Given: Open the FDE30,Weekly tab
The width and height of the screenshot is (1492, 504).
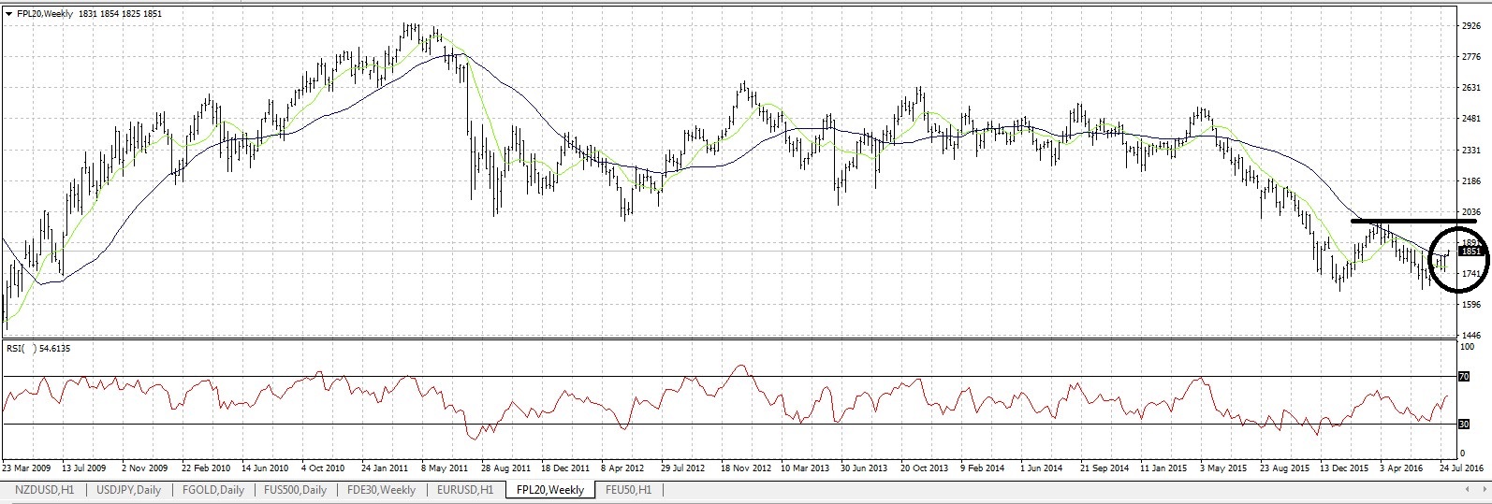Looking at the screenshot, I should pyautogui.click(x=381, y=489).
